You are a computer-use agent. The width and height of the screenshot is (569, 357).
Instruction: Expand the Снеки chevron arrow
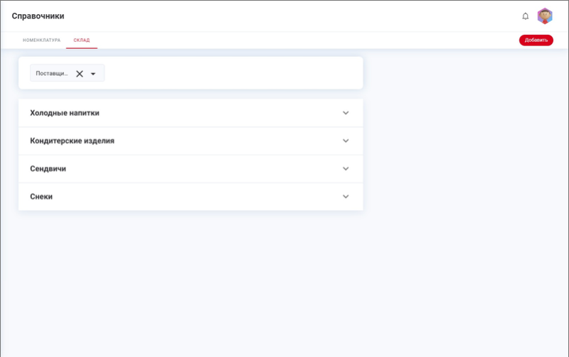(346, 197)
